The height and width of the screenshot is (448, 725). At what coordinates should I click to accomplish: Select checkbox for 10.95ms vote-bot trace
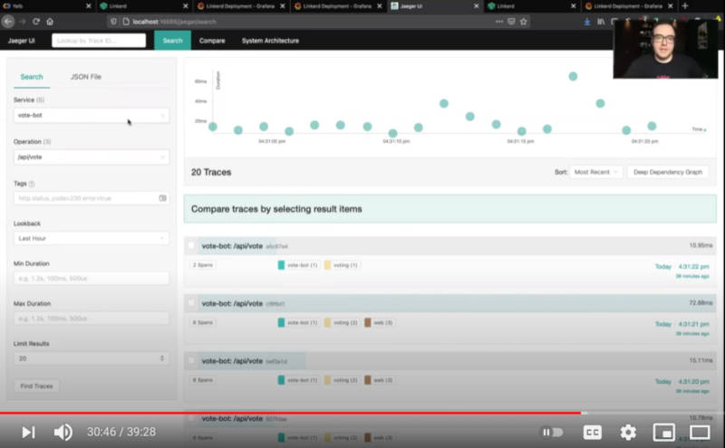tap(191, 245)
